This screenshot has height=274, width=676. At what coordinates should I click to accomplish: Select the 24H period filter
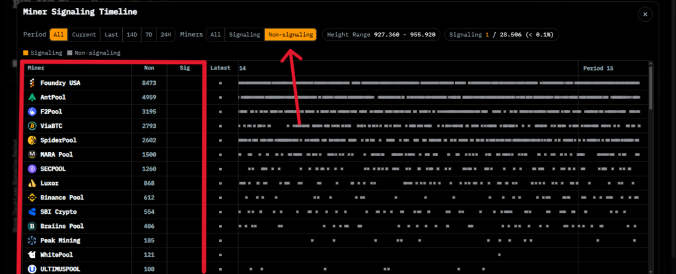pos(165,35)
